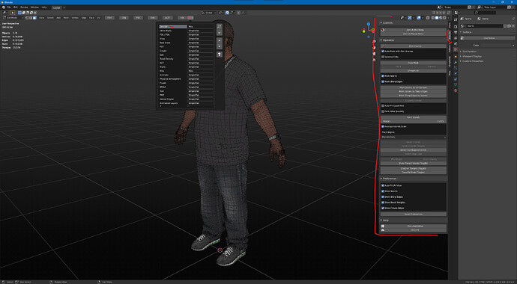This screenshot has width=517, height=284.
Task: Click the World surface Color swatch
Action: (x=496, y=46)
